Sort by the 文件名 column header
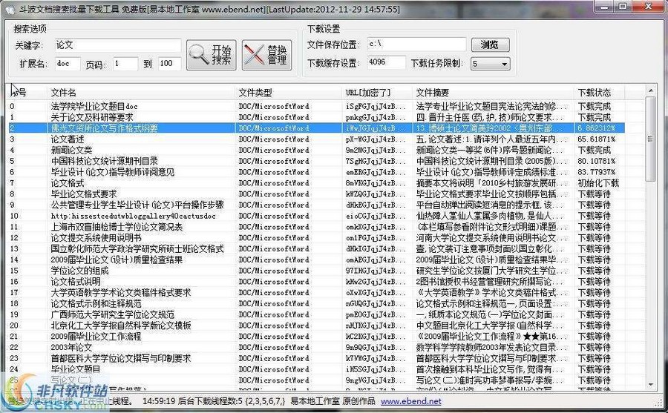668x413 pixels. [141, 93]
